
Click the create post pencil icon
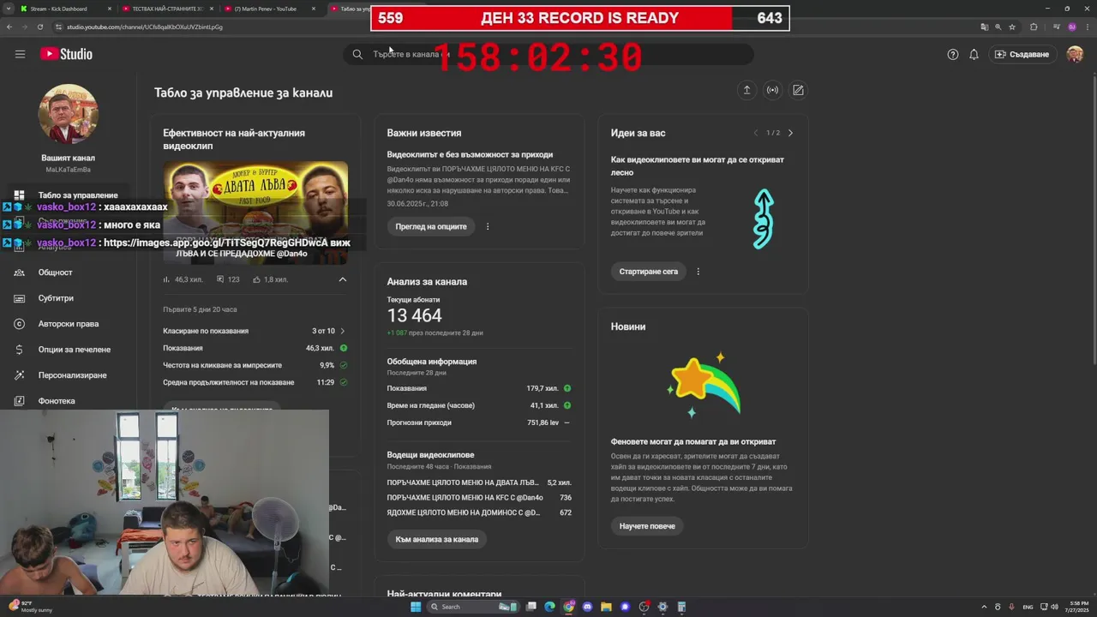798,90
